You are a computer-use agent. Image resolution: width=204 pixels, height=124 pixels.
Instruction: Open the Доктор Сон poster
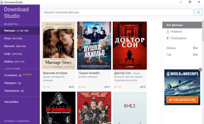point(130,46)
